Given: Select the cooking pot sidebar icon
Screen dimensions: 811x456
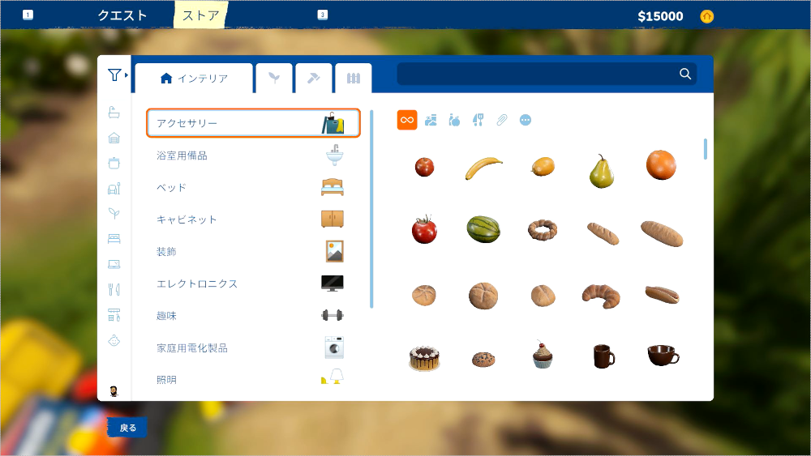Looking at the screenshot, I should click(114, 163).
